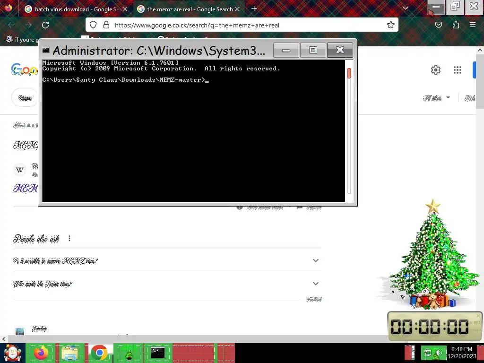Viewport: 484px width, 363px height.
Task: Click the Google holiday logo
Action: click(x=25, y=69)
